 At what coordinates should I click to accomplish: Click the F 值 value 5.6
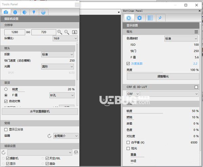coord(197,57)
